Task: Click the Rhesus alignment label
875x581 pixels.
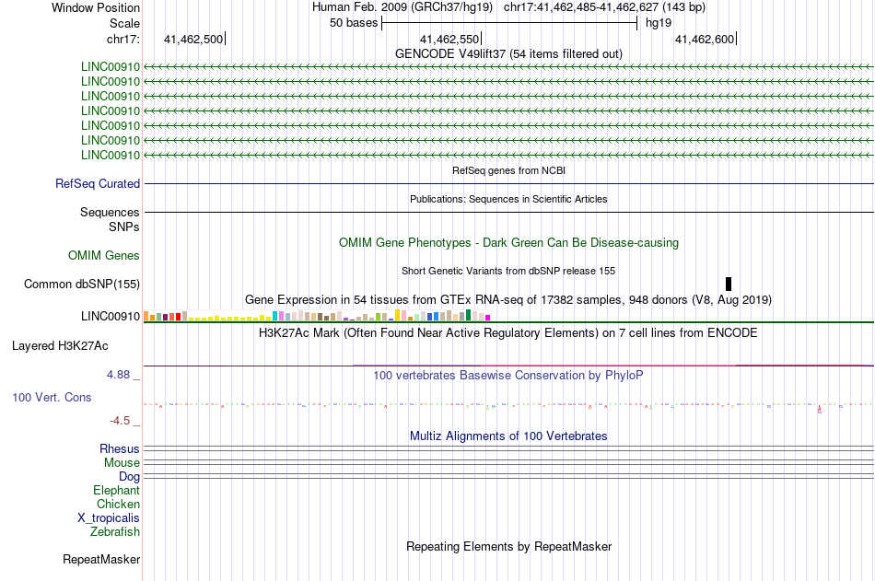Action: (x=120, y=448)
